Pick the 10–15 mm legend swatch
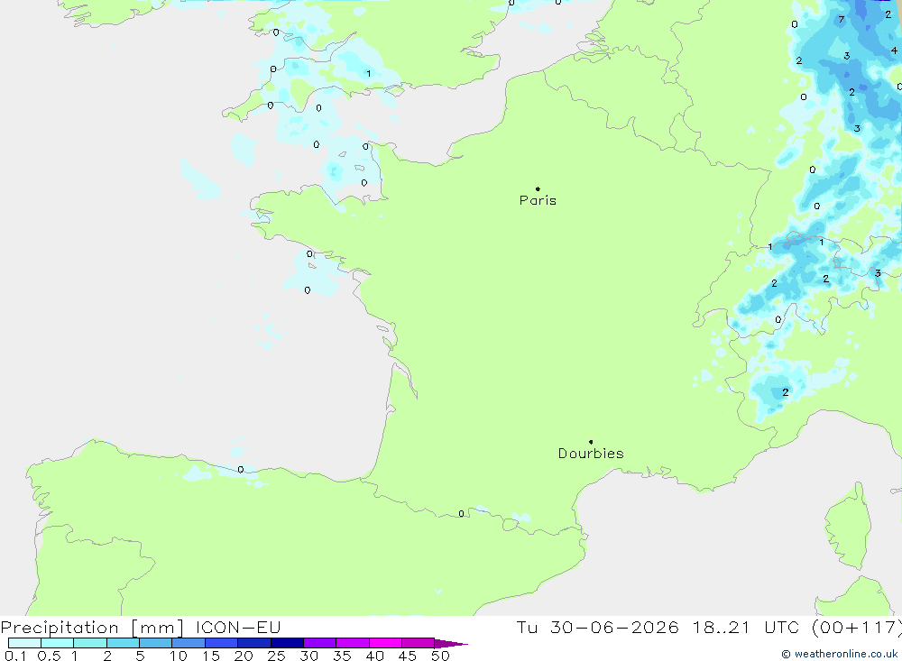The height and width of the screenshot is (661, 902). [x=189, y=643]
